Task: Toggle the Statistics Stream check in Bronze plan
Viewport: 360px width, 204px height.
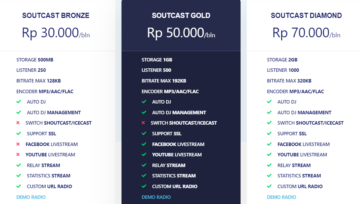Action: pos(19,176)
